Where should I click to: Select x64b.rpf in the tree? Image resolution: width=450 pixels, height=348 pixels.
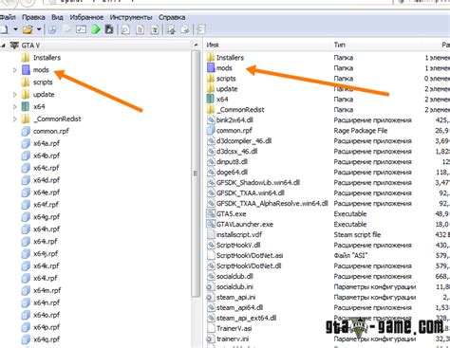coord(47,156)
